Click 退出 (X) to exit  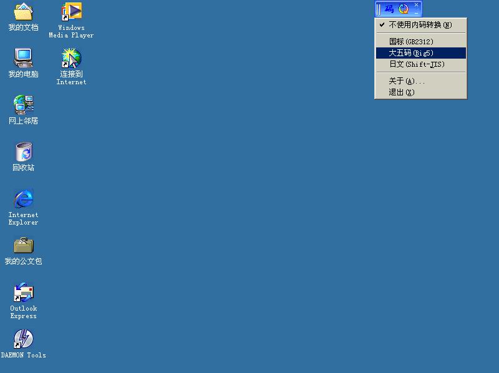point(420,92)
